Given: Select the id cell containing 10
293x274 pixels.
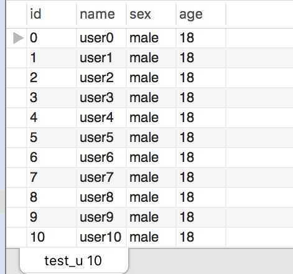Looking at the screenshot, I should [52, 237].
